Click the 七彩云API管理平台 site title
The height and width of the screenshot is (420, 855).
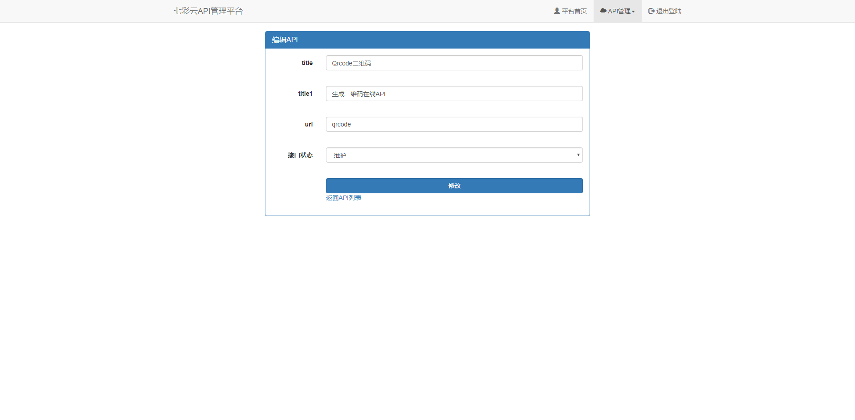[x=208, y=11]
